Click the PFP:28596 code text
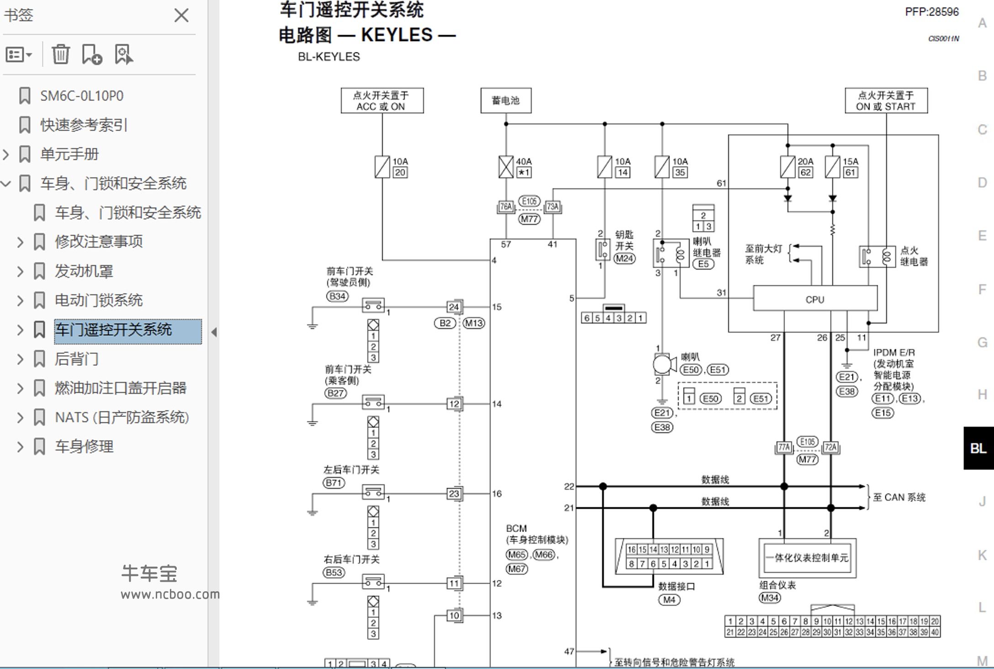994x669 pixels. (x=932, y=12)
